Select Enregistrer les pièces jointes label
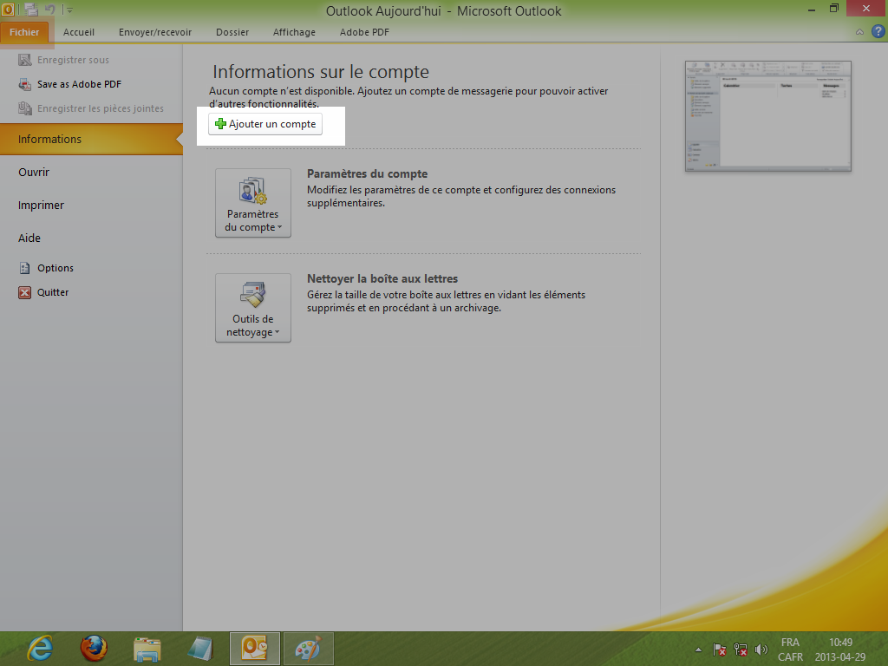 (x=101, y=108)
